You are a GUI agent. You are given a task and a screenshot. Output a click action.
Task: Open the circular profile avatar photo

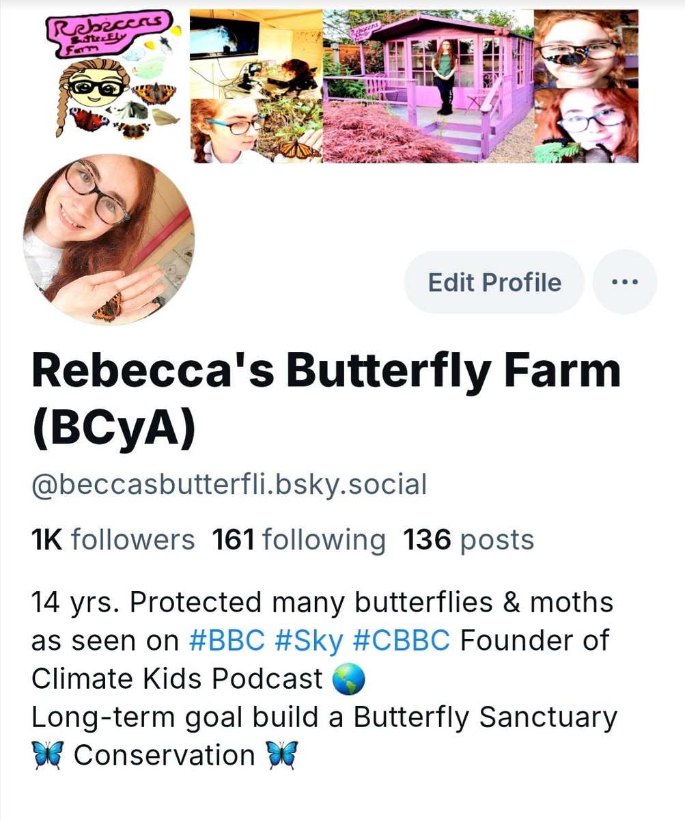(x=109, y=240)
